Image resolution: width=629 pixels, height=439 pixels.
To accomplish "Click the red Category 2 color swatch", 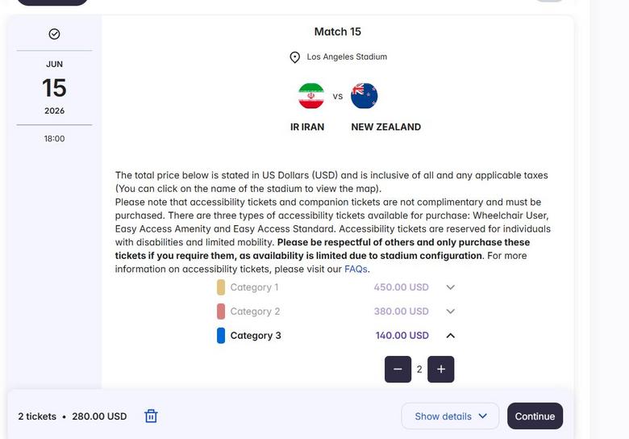I will tap(221, 311).
